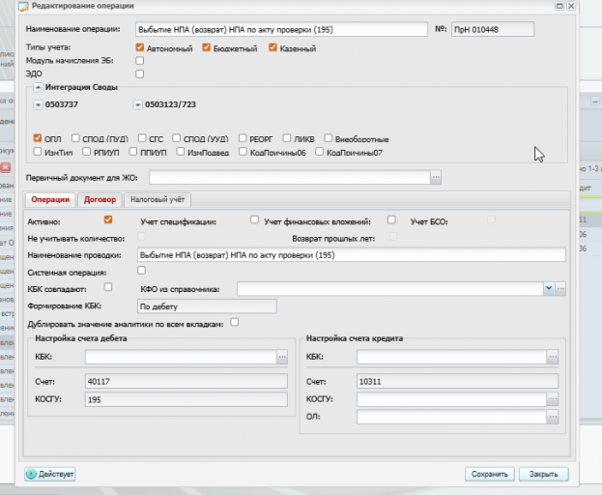Uncheck the Автономный accounting type
This screenshot has height=495, width=602.
[140, 47]
